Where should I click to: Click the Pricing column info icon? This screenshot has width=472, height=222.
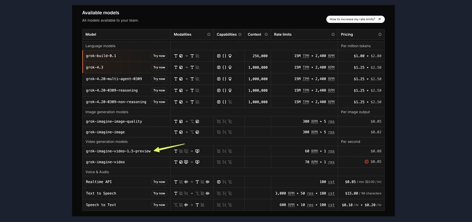pyautogui.click(x=380, y=35)
